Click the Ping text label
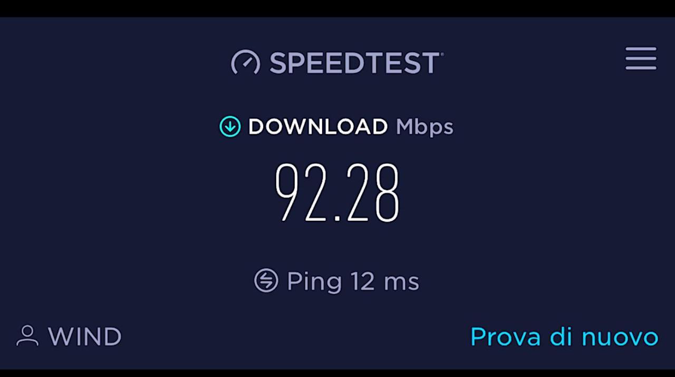Screen dimensions: 675x377 (314, 281)
